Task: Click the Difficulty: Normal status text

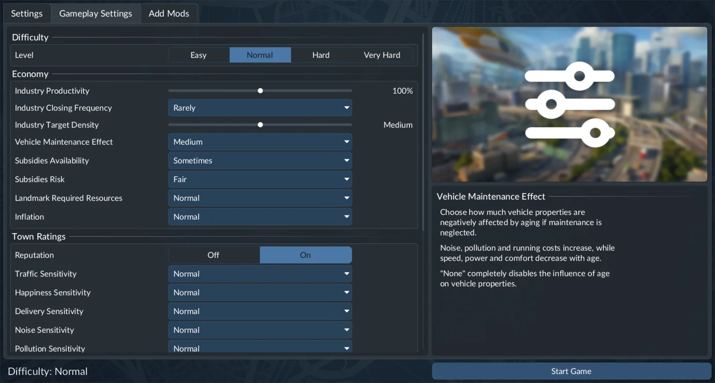Action: coord(48,371)
